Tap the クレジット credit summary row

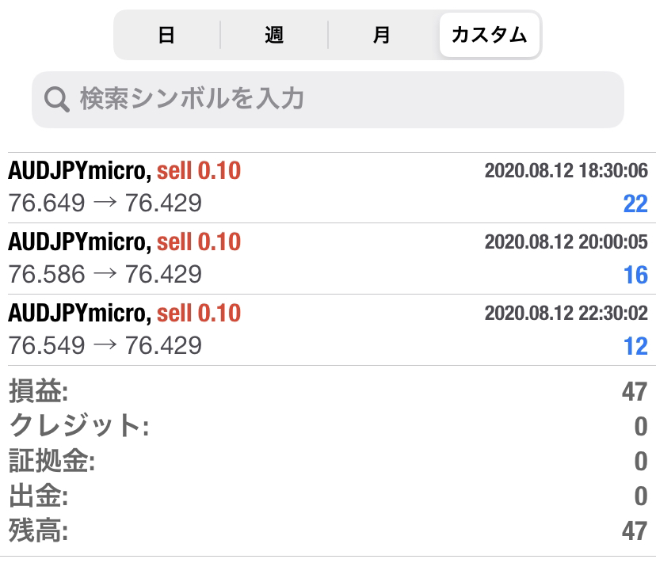(328, 426)
